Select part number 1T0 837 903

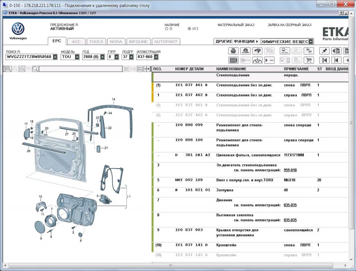tap(189, 230)
